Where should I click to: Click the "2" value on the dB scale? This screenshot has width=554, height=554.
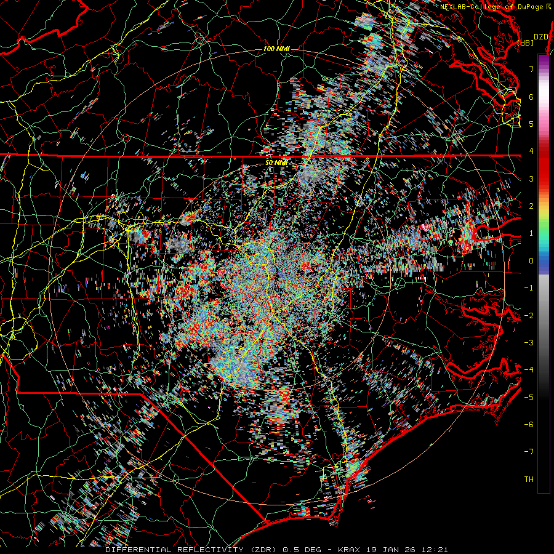coord(531,206)
